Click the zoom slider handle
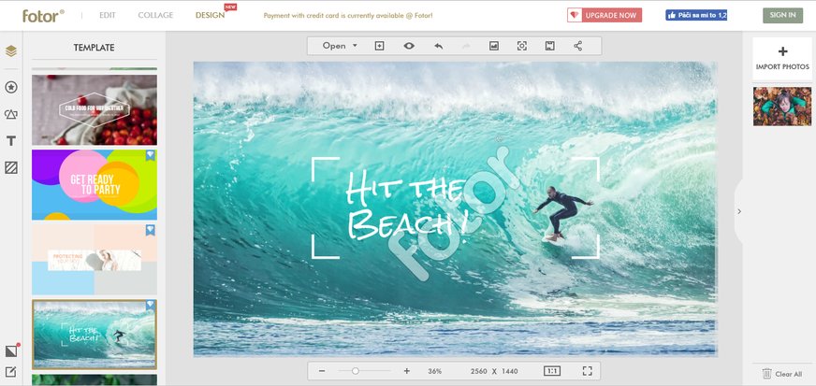Screen dimensions: 816x386 pos(356,371)
